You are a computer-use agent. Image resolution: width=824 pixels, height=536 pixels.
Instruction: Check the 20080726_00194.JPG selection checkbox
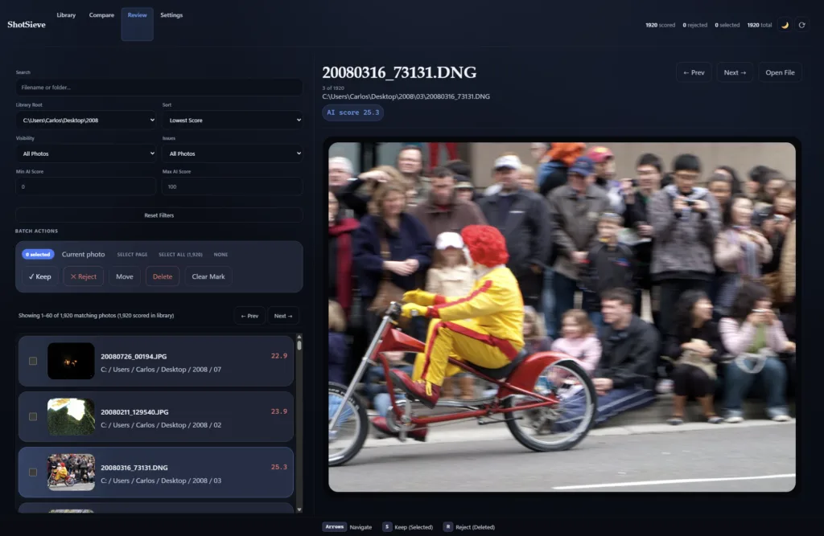pyautogui.click(x=33, y=360)
